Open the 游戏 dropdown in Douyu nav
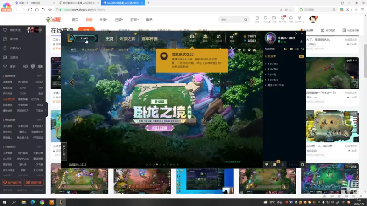This screenshot has width=367, height=206. point(134,20)
